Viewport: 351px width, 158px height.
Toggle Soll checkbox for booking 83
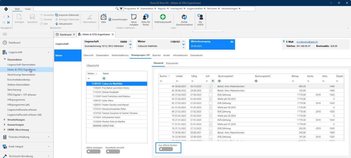(x=210, y=99)
